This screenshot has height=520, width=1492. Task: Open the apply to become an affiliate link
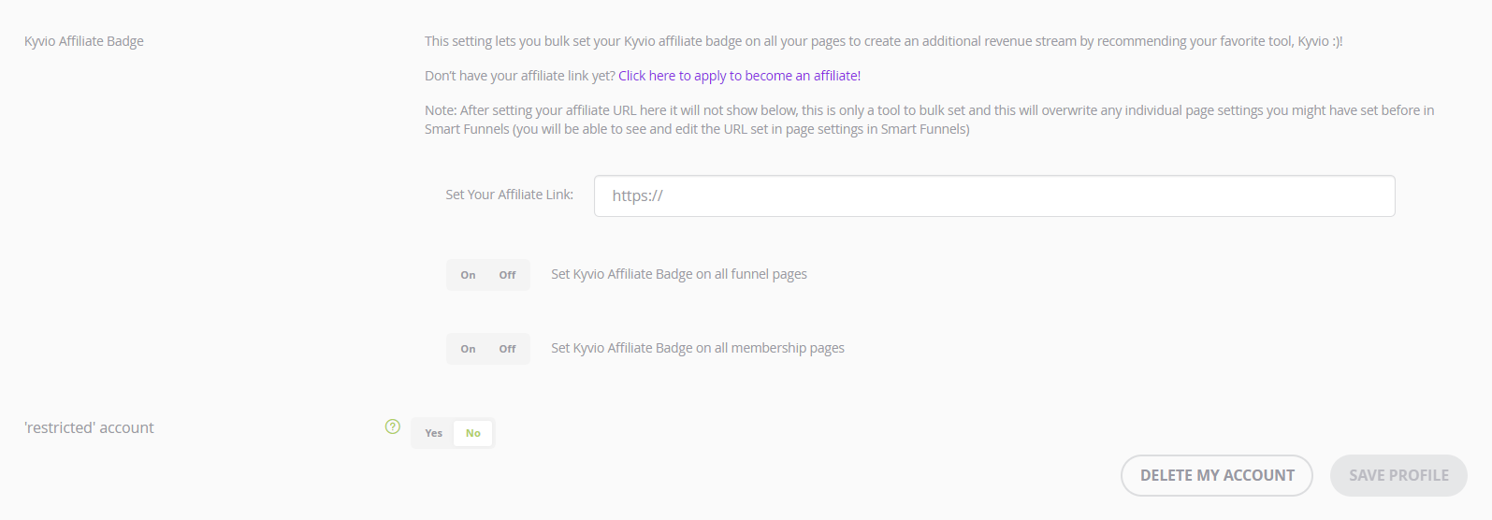(739, 76)
